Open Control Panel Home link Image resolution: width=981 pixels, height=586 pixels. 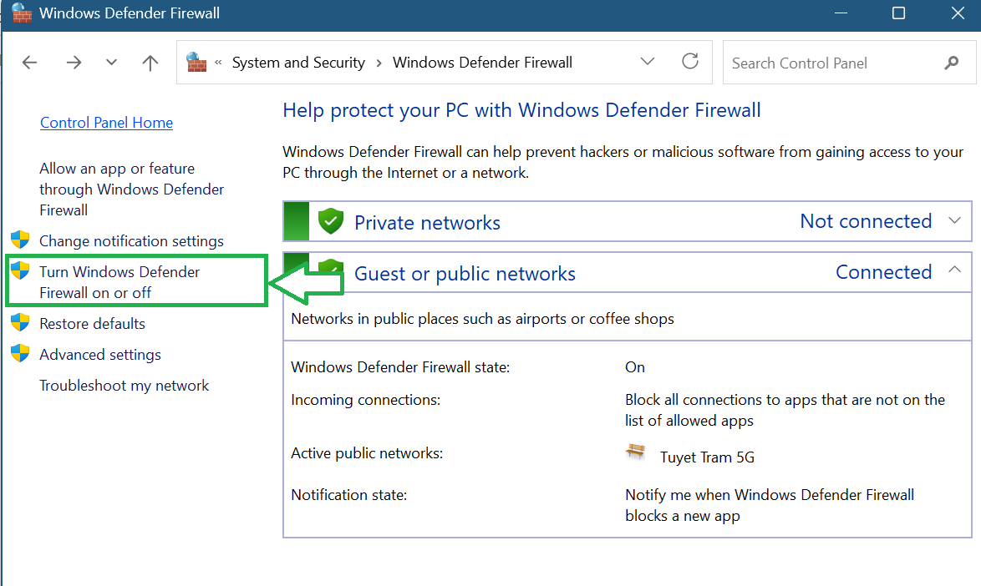[106, 123]
